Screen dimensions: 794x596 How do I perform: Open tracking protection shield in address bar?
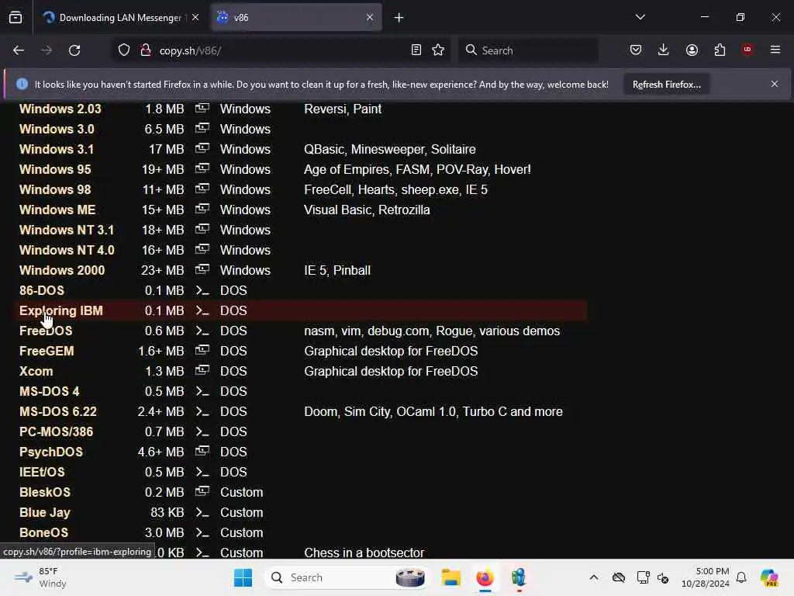[x=124, y=50]
